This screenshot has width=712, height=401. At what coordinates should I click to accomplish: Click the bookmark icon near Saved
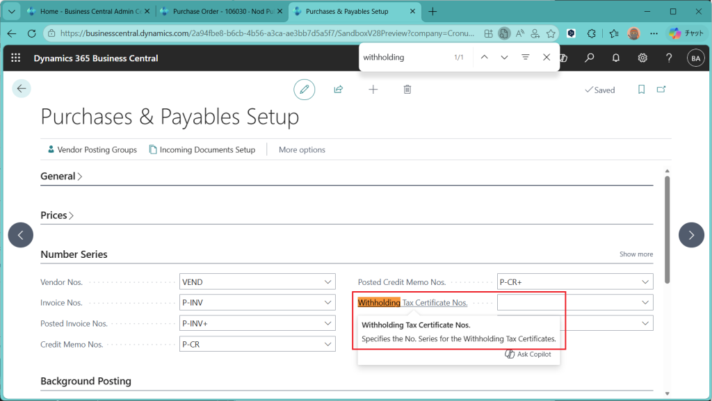click(x=641, y=90)
